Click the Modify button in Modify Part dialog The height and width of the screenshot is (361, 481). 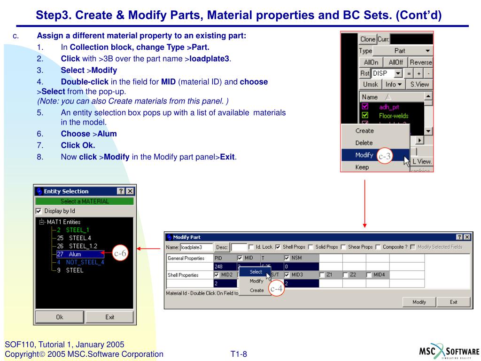[x=419, y=302]
